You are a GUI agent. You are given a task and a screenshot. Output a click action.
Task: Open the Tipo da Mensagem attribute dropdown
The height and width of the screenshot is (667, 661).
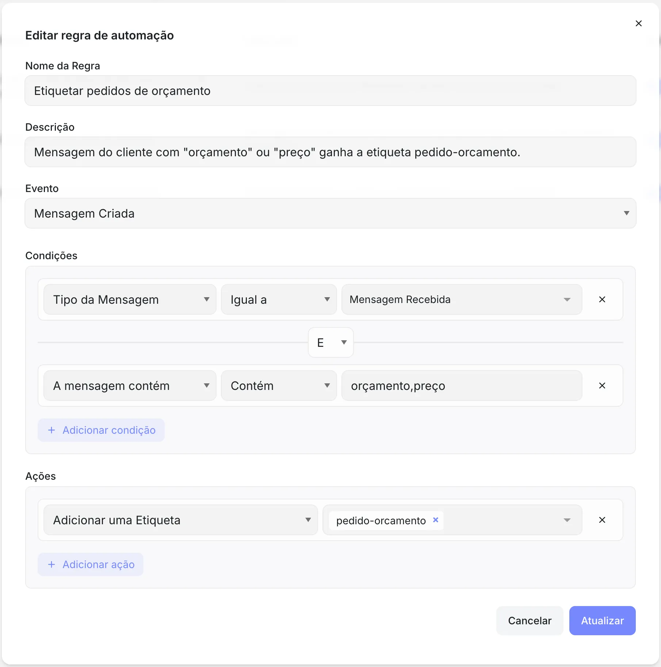130,299
